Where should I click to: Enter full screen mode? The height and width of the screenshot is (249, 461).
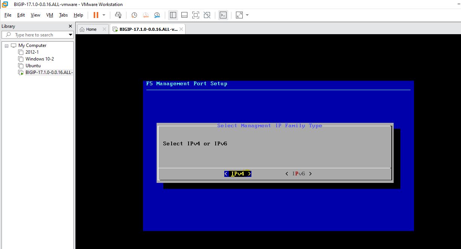click(195, 15)
